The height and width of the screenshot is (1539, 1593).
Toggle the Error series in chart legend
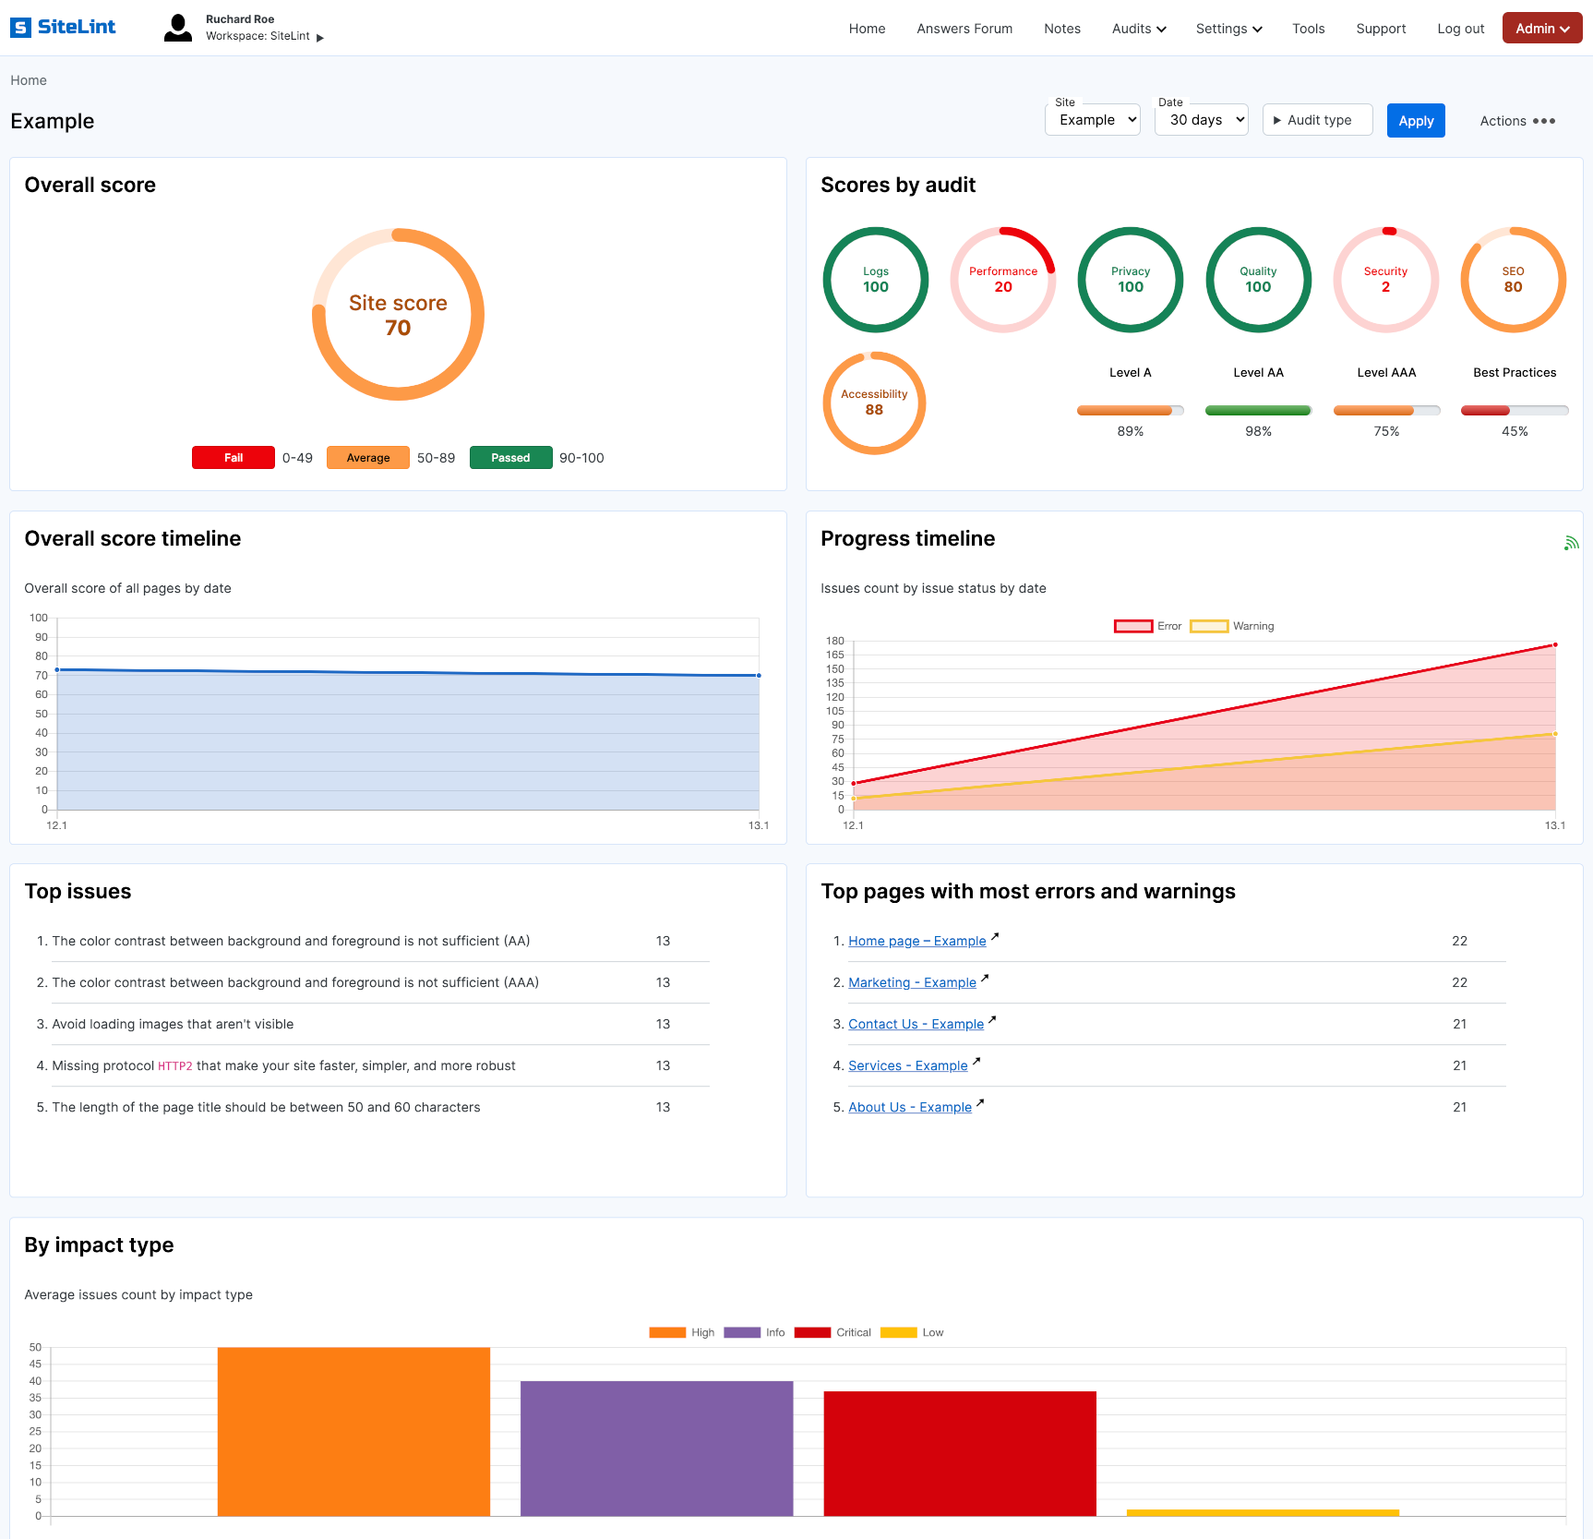coord(1147,626)
